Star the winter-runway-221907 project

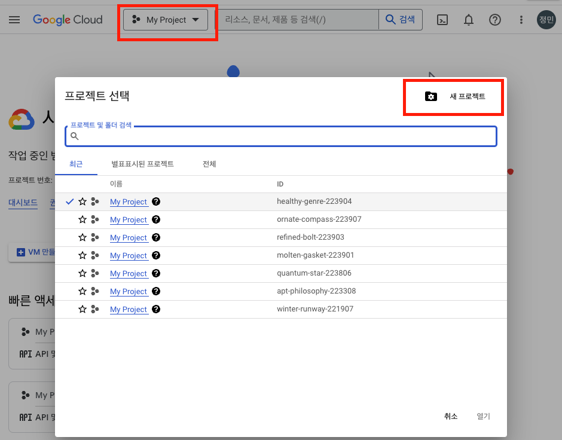click(83, 309)
